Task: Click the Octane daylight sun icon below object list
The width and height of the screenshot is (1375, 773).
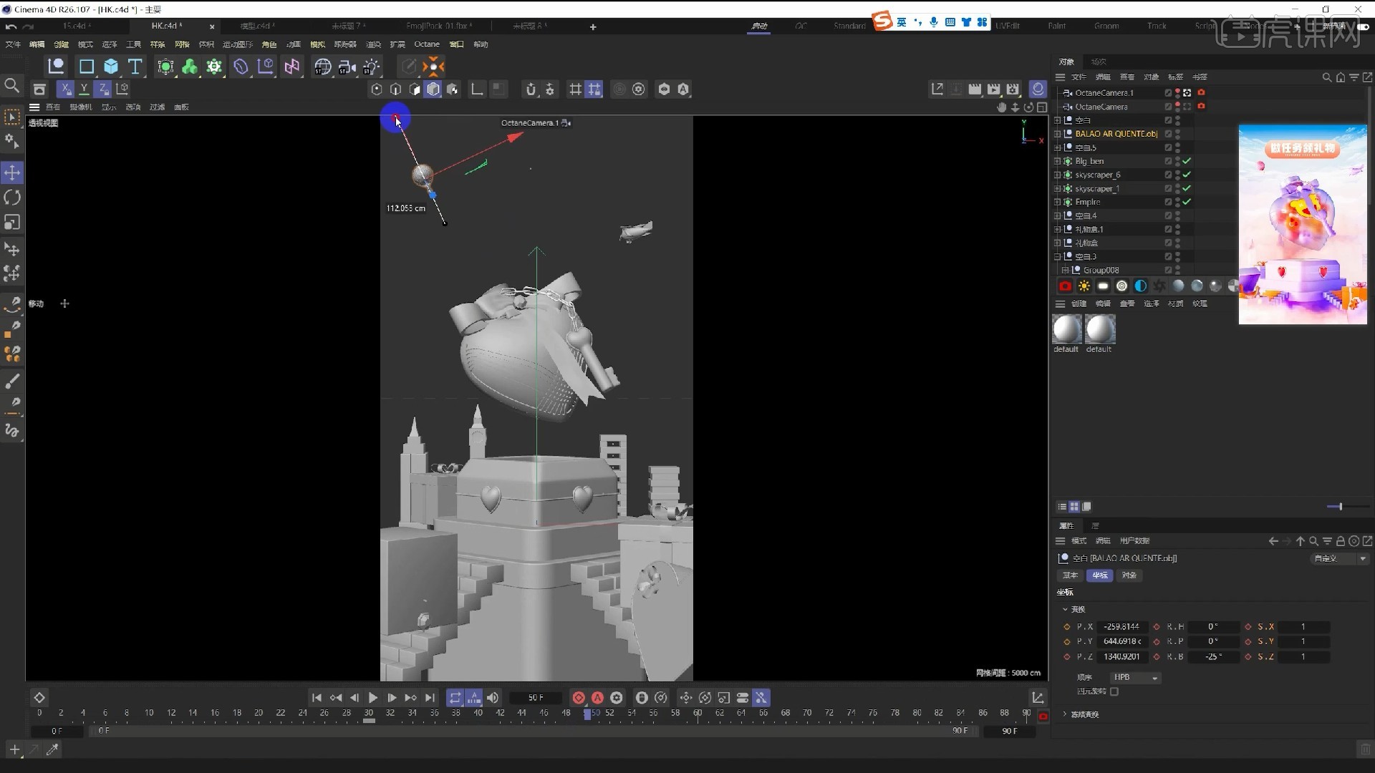Action: click(x=1085, y=286)
